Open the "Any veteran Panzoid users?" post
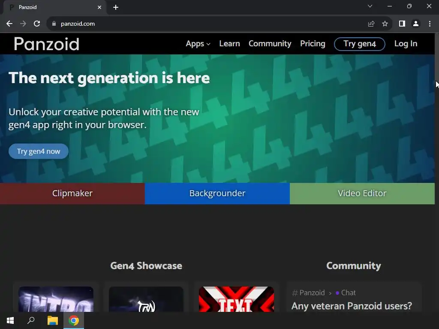Viewport: 439px width, 329px height. click(x=352, y=306)
